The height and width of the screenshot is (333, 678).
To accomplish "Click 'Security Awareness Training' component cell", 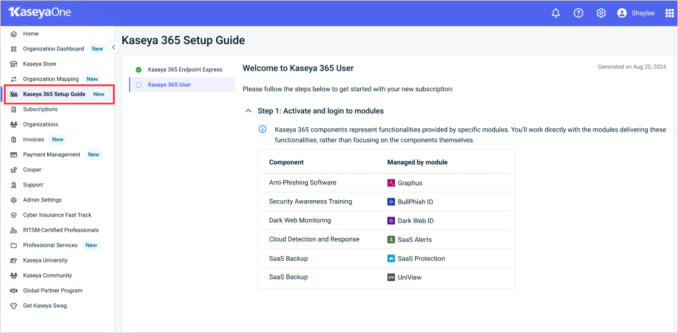I will (x=310, y=201).
